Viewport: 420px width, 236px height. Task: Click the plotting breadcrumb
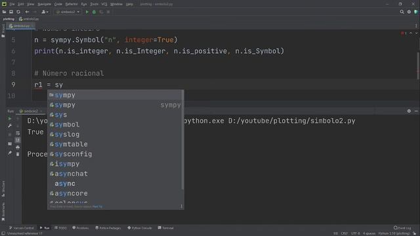click(9, 19)
